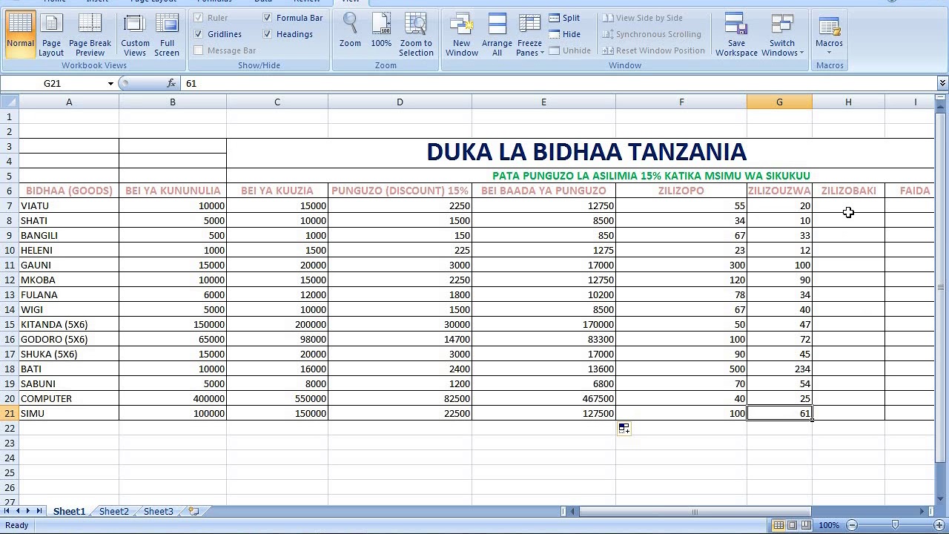
Task: Open the Auto Fill Options icon below table
Action: coord(624,429)
